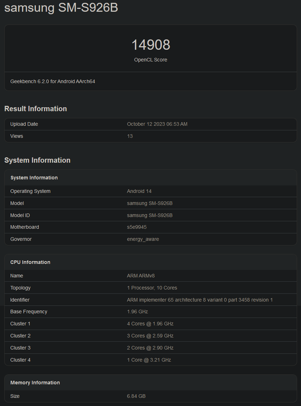This screenshot has width=301, height=406.
Task: Click the s5e9945 motherboard value
Action: (137, 227)
